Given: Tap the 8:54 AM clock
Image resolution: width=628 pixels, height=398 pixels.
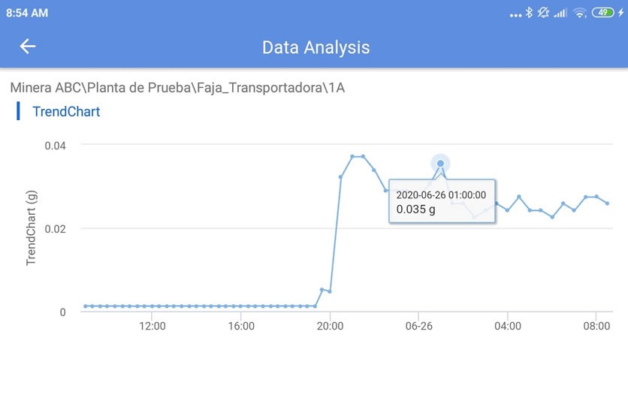Looking at the screenshot, I should point(27,13).
